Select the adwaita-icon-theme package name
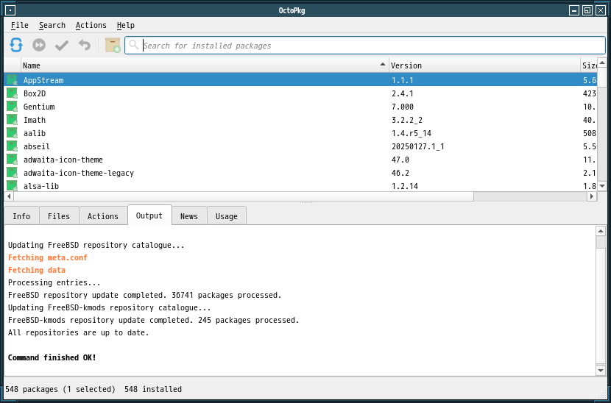The height and width of the screenshot is (403, 611). click(63, 160)
